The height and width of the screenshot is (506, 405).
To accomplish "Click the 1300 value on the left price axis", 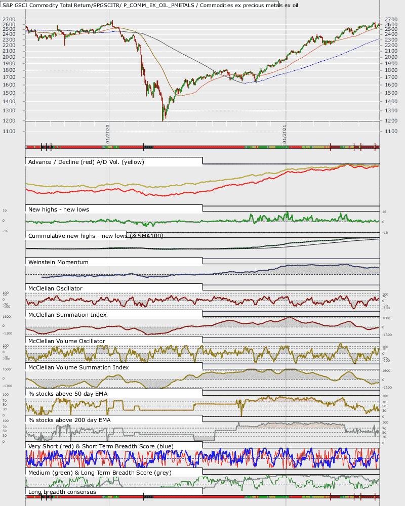I will (x=9, y=111).
